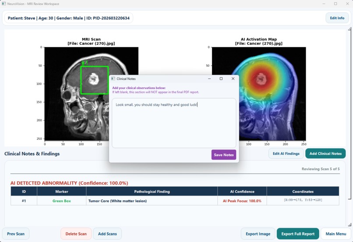Click patient info text 'Patient: Steve'
353x242 pixels.
[21, 18]
